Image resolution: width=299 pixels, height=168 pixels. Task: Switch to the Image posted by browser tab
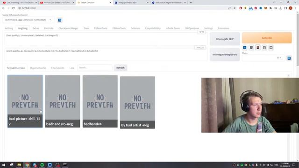tap(132, 3)
